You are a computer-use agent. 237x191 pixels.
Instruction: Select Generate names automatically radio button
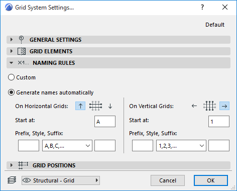[11, 92]
